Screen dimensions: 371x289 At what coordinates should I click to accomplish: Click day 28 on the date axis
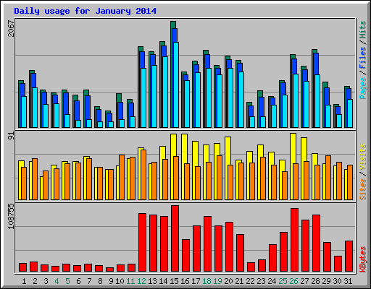(315, 281)
